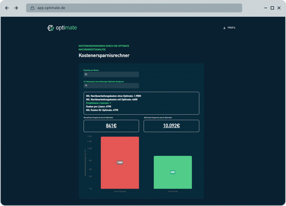
Task: Click the optimate logo emblem
Action: [x=50, y=28]
